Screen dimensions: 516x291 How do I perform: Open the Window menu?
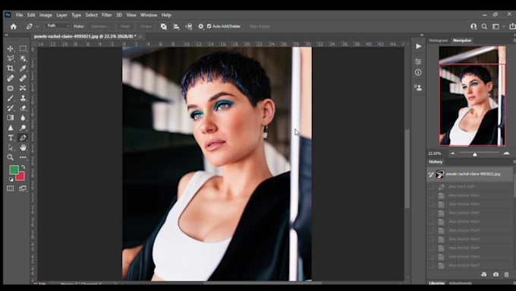click(x=149, y=15)
